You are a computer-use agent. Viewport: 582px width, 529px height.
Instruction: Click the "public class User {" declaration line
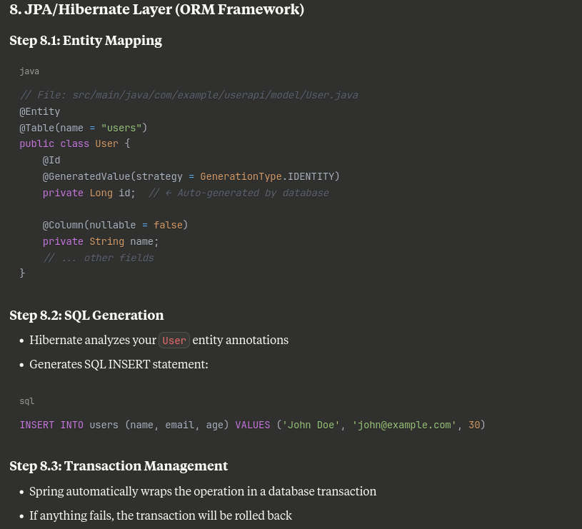[74, 144]
